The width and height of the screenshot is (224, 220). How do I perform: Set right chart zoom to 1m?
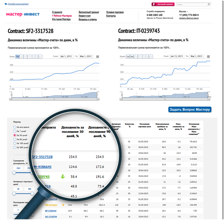pos(128,56)
